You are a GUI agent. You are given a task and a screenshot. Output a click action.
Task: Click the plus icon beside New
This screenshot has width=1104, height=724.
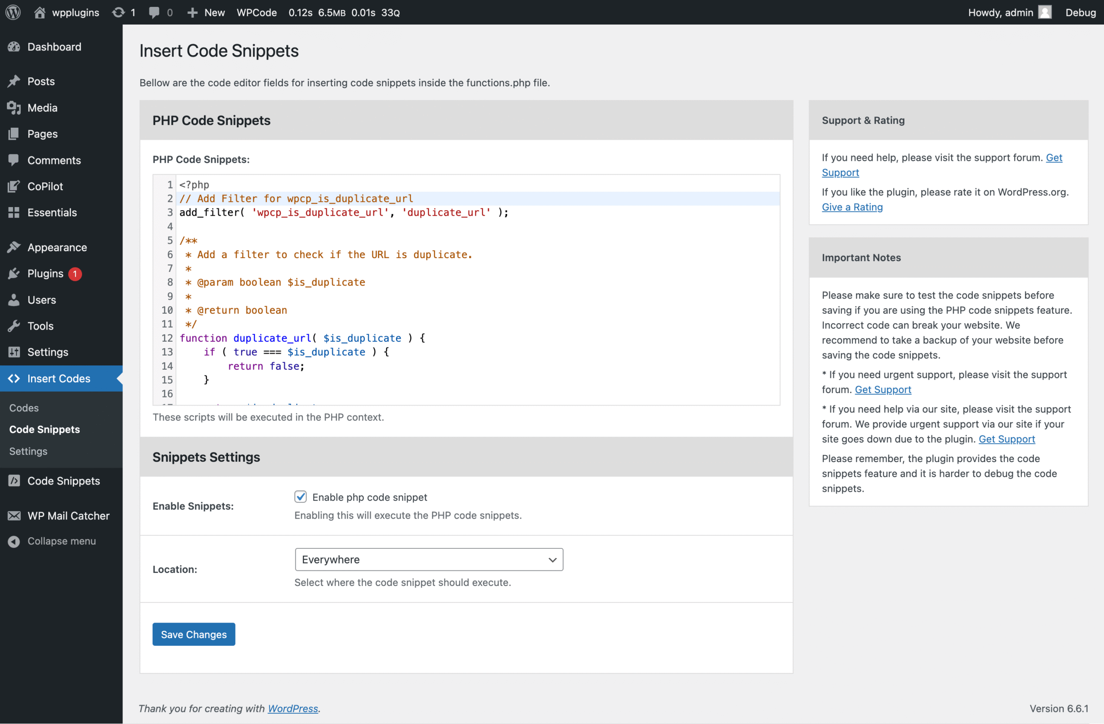(x=192, y=13)
